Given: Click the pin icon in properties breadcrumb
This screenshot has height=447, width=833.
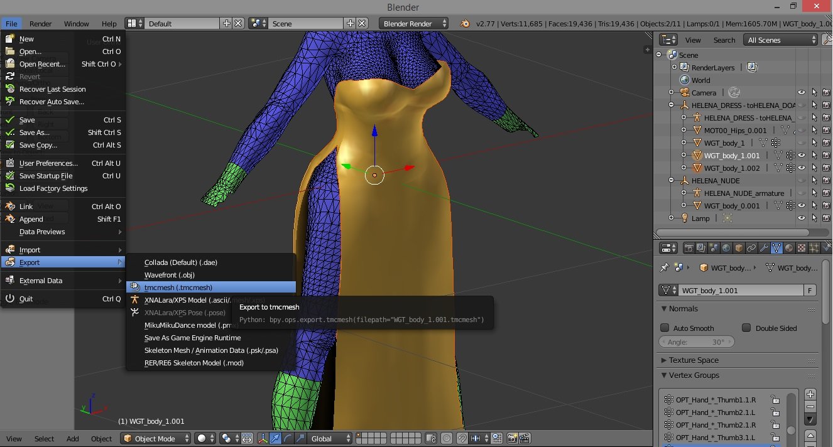Looking at the screenshot, I should pyautogui.click(x=664, y=267).
